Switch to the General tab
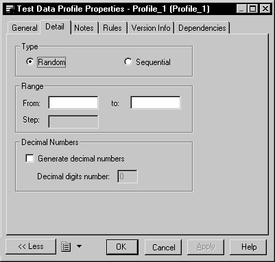The image size is (275, 262). [x=25, y=28]
